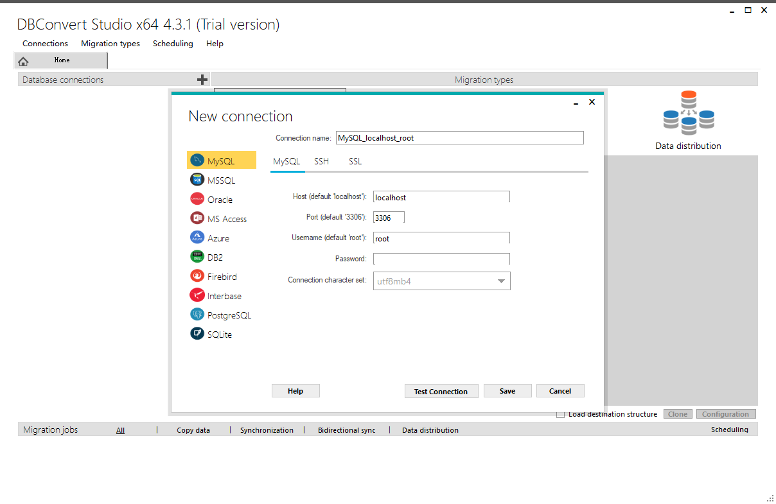Filter migration jobs by All
The height and width of the screenshot is (504, 776).
coord(120,430)
